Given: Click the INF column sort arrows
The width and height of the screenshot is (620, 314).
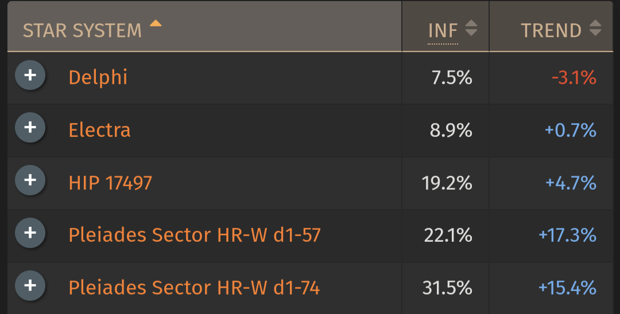Looking at the screenshot, I should pyautogui.click(x=471, y=28).
